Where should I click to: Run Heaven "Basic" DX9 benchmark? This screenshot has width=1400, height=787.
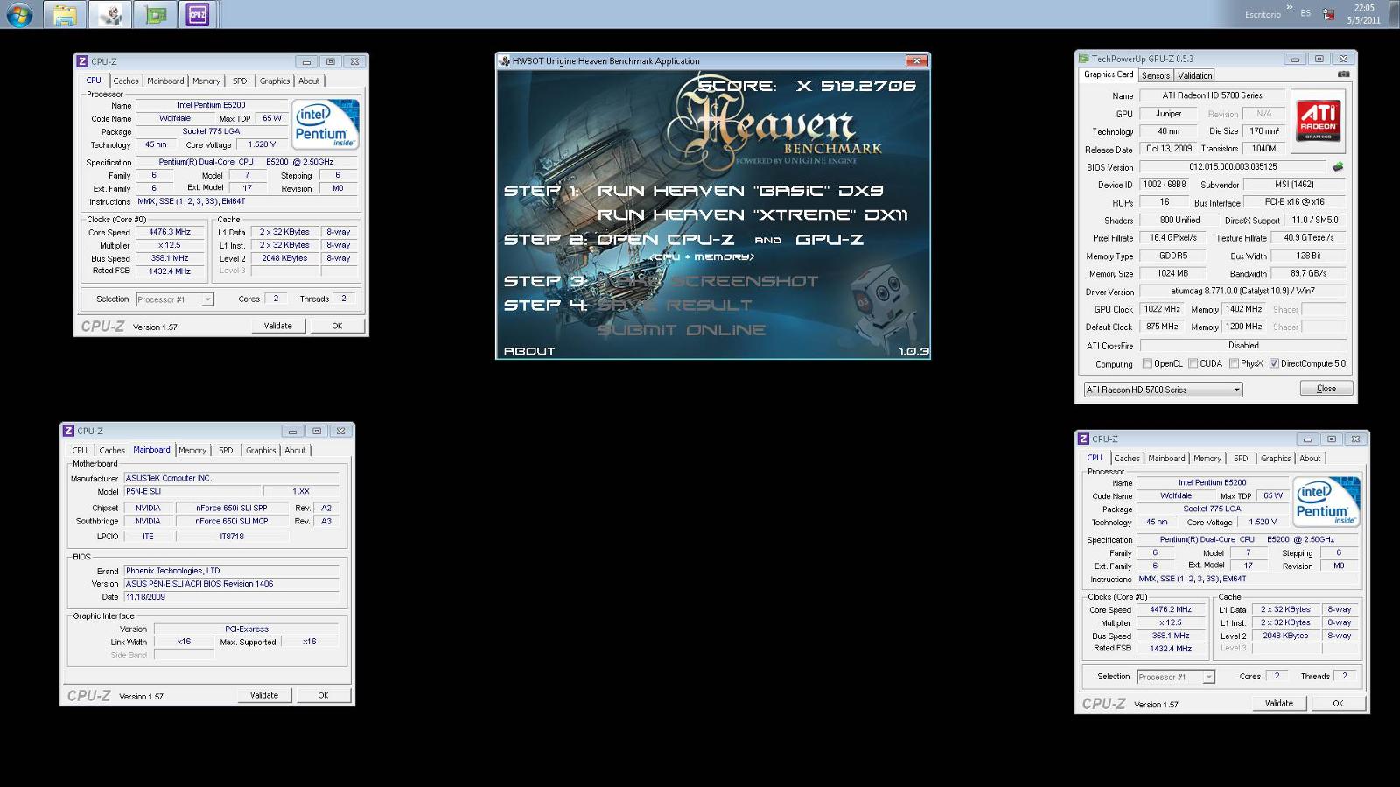[x=740, y=191]
